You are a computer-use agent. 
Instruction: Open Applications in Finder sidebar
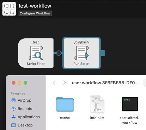[x=25, y=117]
